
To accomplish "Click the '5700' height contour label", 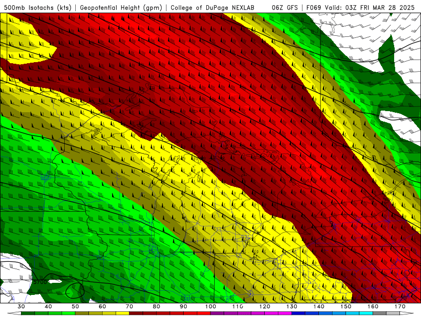I will tap(40, 282).
